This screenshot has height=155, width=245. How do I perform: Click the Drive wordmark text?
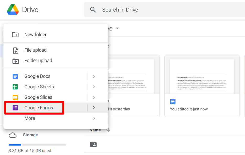(x=30, y=10)
